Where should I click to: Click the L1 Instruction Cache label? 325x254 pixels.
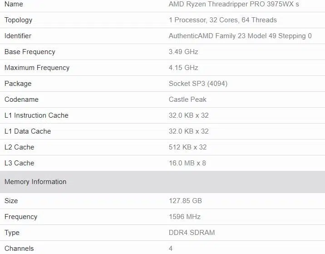tap(36, 115)
